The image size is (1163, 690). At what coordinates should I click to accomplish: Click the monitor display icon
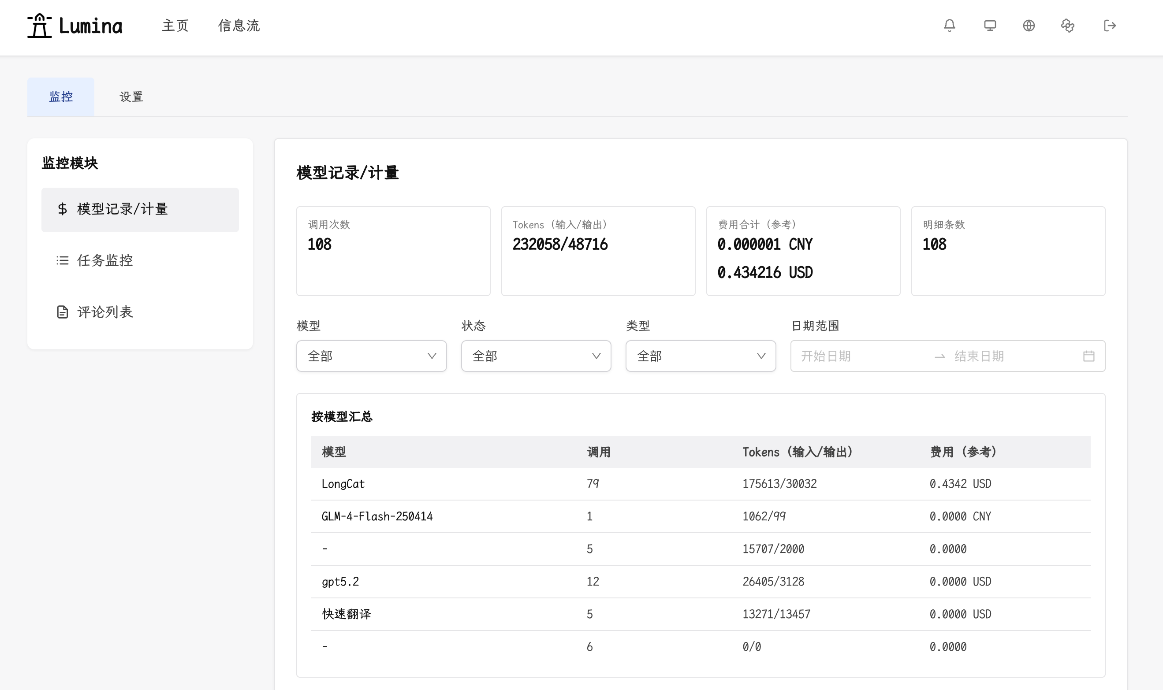990,26
